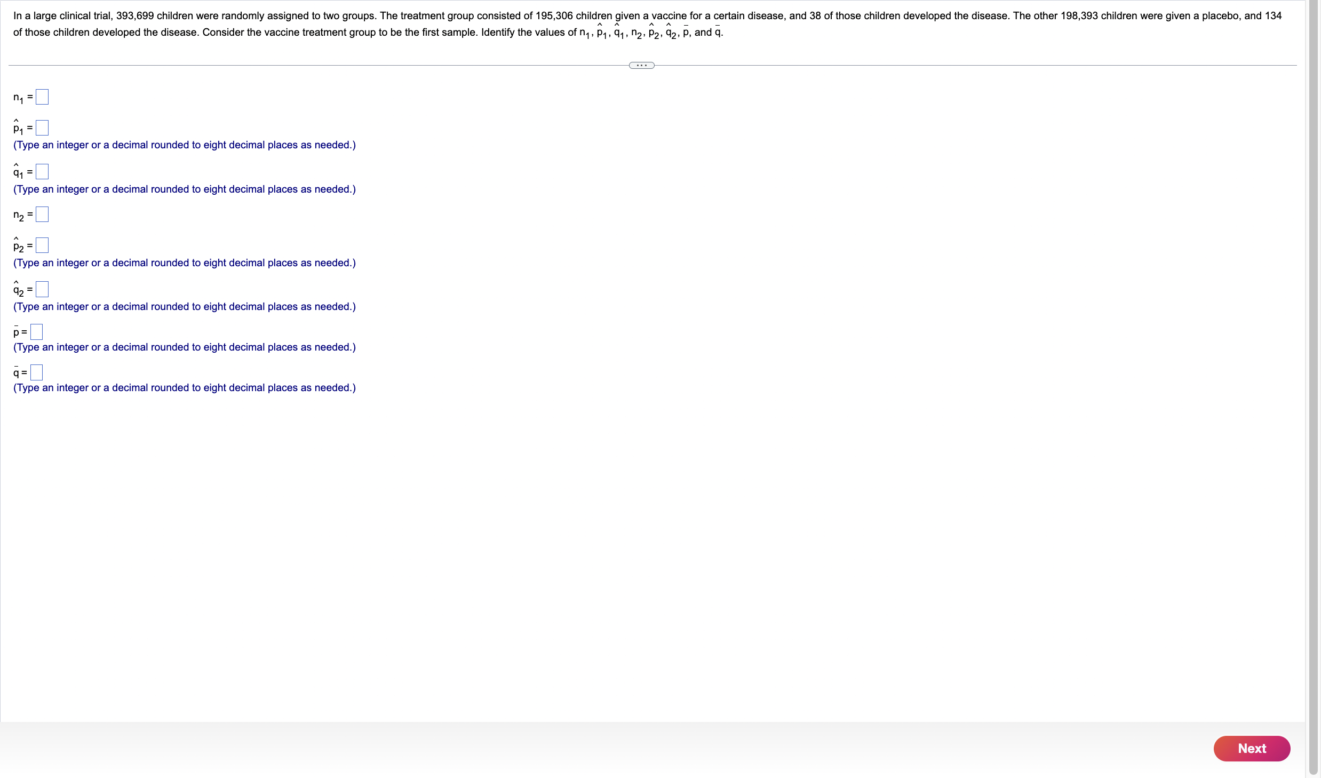1321x778 pixels.
Task: Click the q̄ equals label
Action: click(20, 372)
